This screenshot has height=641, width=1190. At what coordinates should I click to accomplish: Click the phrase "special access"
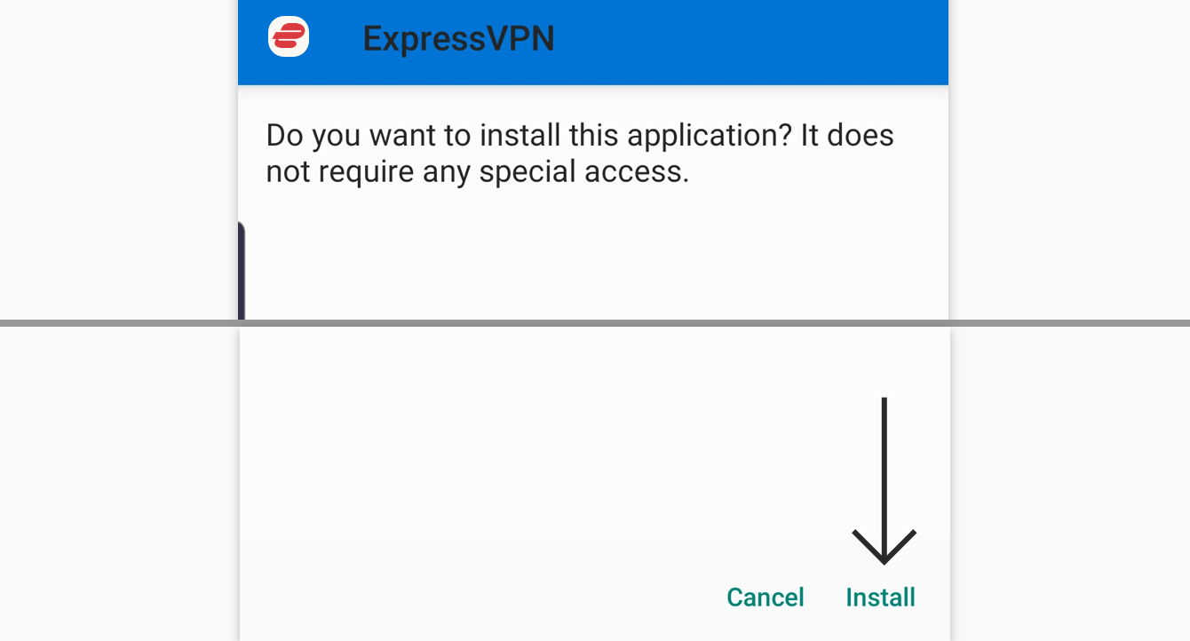[583, 171]
